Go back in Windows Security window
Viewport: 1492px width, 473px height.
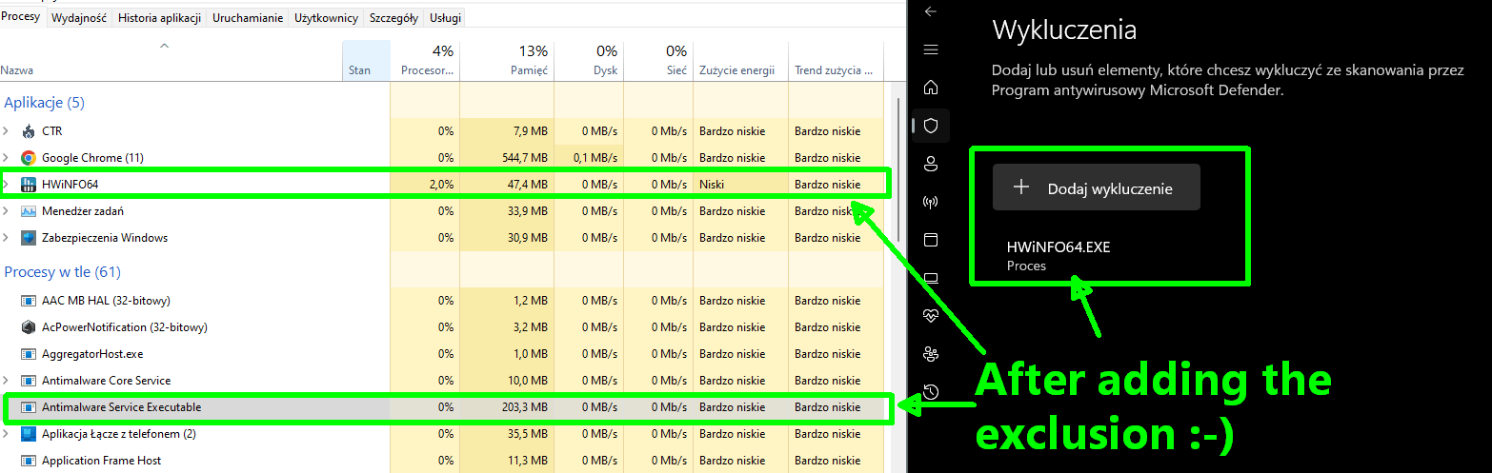coord(931,11)
